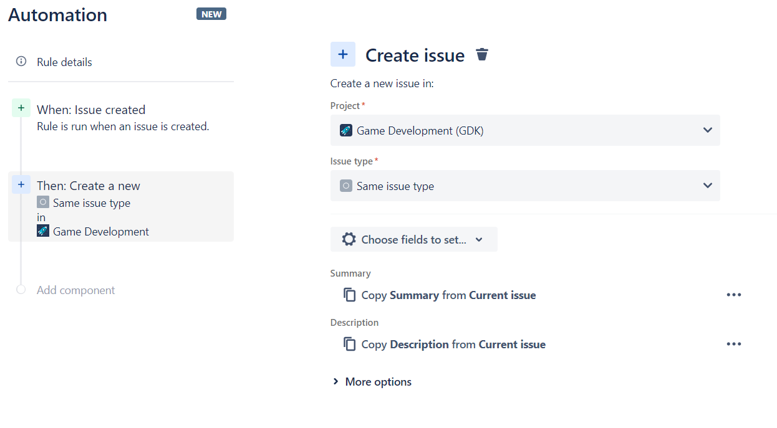This screenshot has width=777, height=428.
Task: Click the copy icon next to Copy Description
Action: pos(350,344)
